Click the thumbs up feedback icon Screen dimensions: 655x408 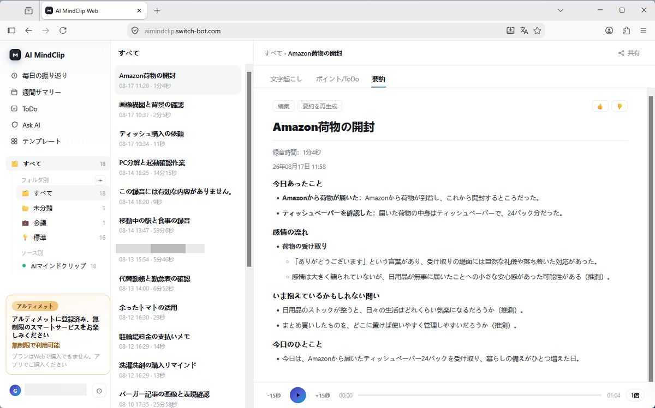coord(600,106)
